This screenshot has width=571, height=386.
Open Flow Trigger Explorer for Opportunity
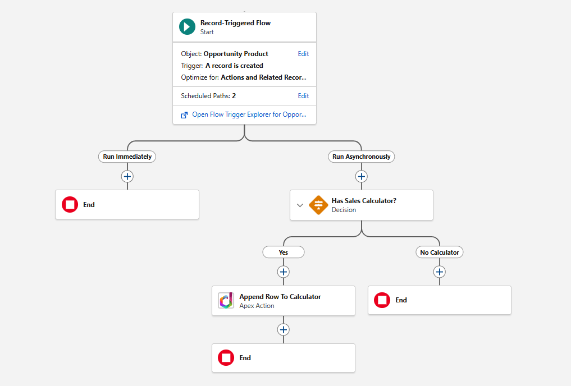(x=250, y=114)
